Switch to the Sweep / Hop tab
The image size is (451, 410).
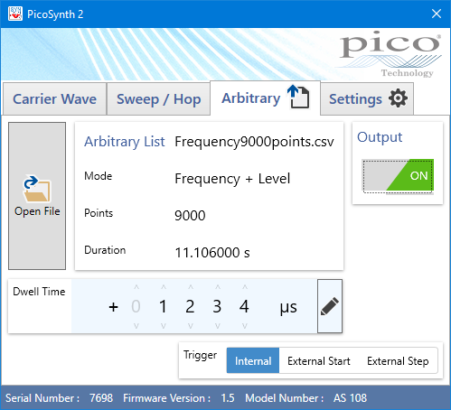click(x=158, y=99)
